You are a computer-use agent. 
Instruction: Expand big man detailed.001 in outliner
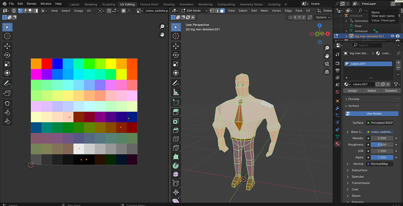pos(346,36)
